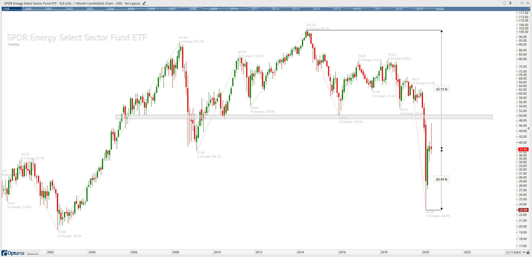532x257 pixels.
Task: Pin the chart window with the pushpin
Action: tap(510, 3)
